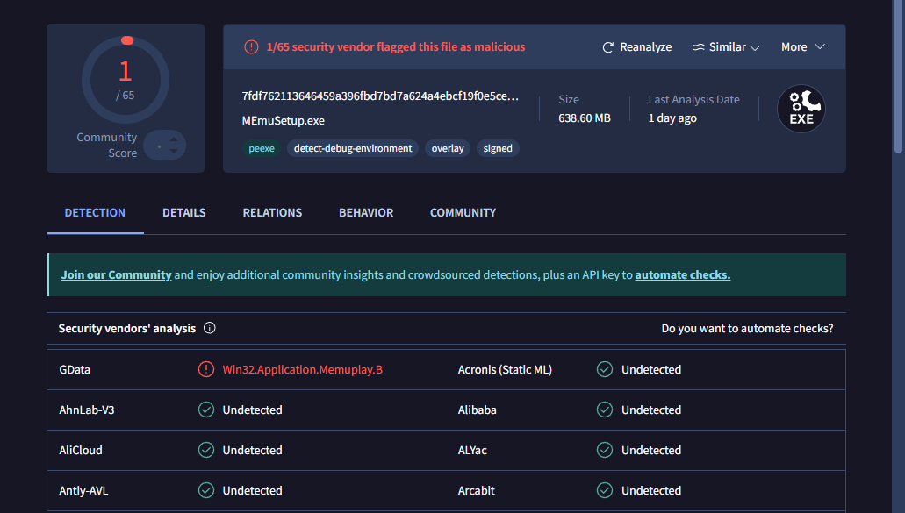The image size is (905, 513).
Task: Expand the Similar dropdown chevron
Action: (755, 48)
